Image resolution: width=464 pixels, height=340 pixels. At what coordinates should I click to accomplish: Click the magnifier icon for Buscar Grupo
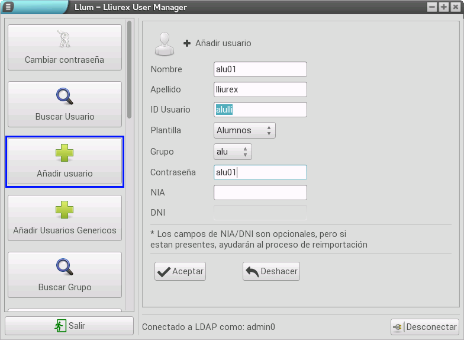(64, 267)
